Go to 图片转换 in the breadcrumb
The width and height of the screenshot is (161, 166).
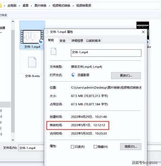tap(40, 5)
